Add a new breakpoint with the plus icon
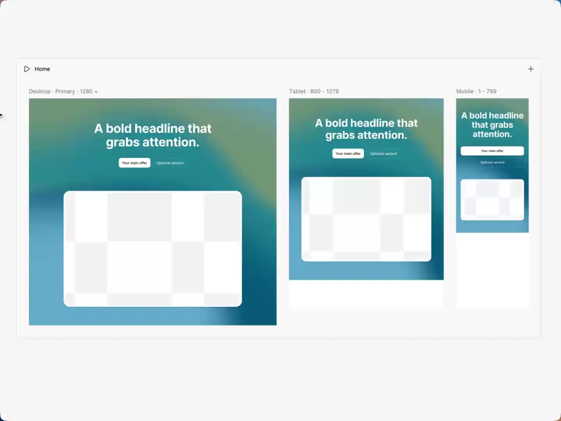Image resolution: width=561 pixels, height=421 pixels. coord(531,69)
